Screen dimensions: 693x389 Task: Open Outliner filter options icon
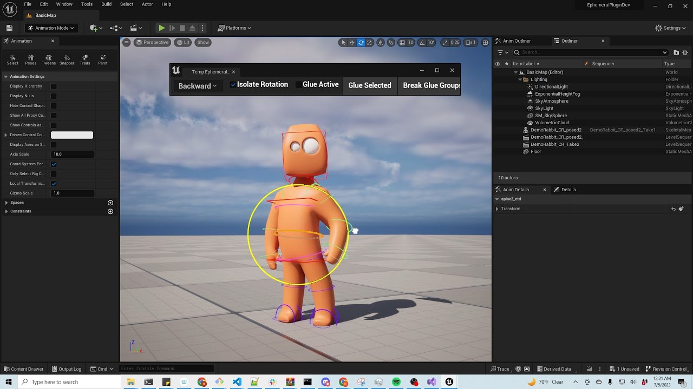point(502,52)
